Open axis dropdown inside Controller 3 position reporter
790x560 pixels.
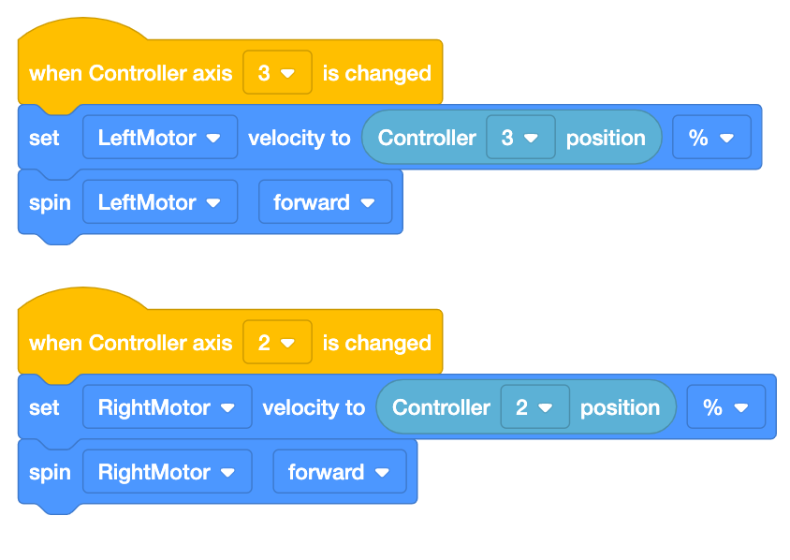[x=520, y=137]
